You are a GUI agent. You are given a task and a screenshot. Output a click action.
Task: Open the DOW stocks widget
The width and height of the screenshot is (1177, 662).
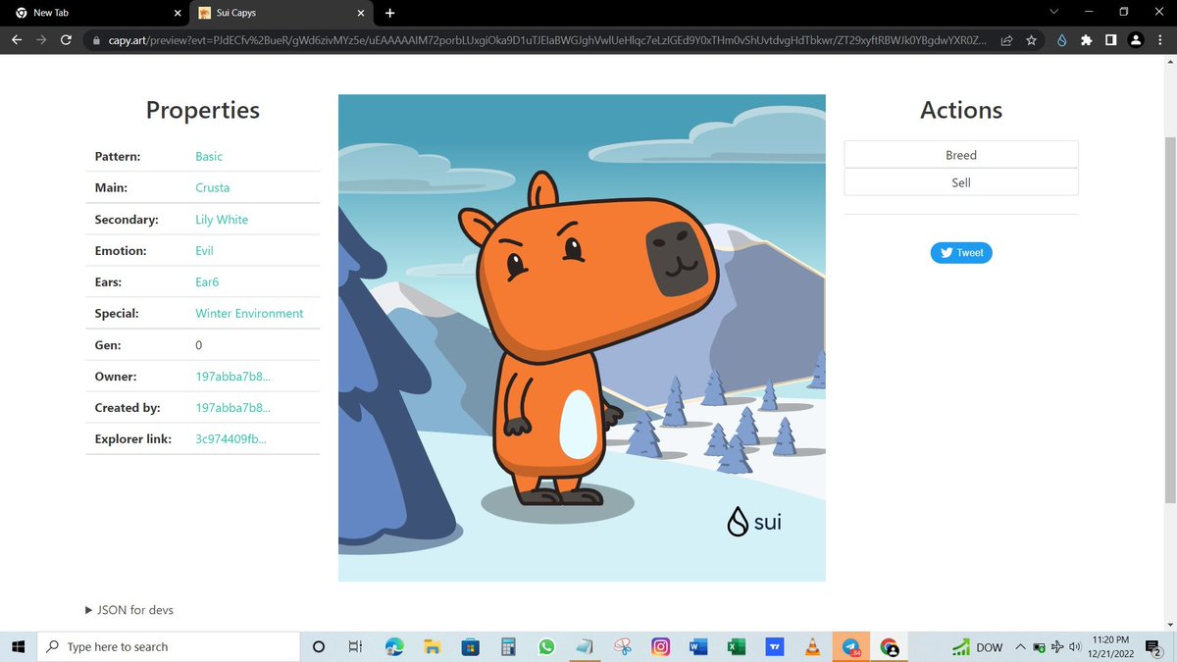coord(978,647)
